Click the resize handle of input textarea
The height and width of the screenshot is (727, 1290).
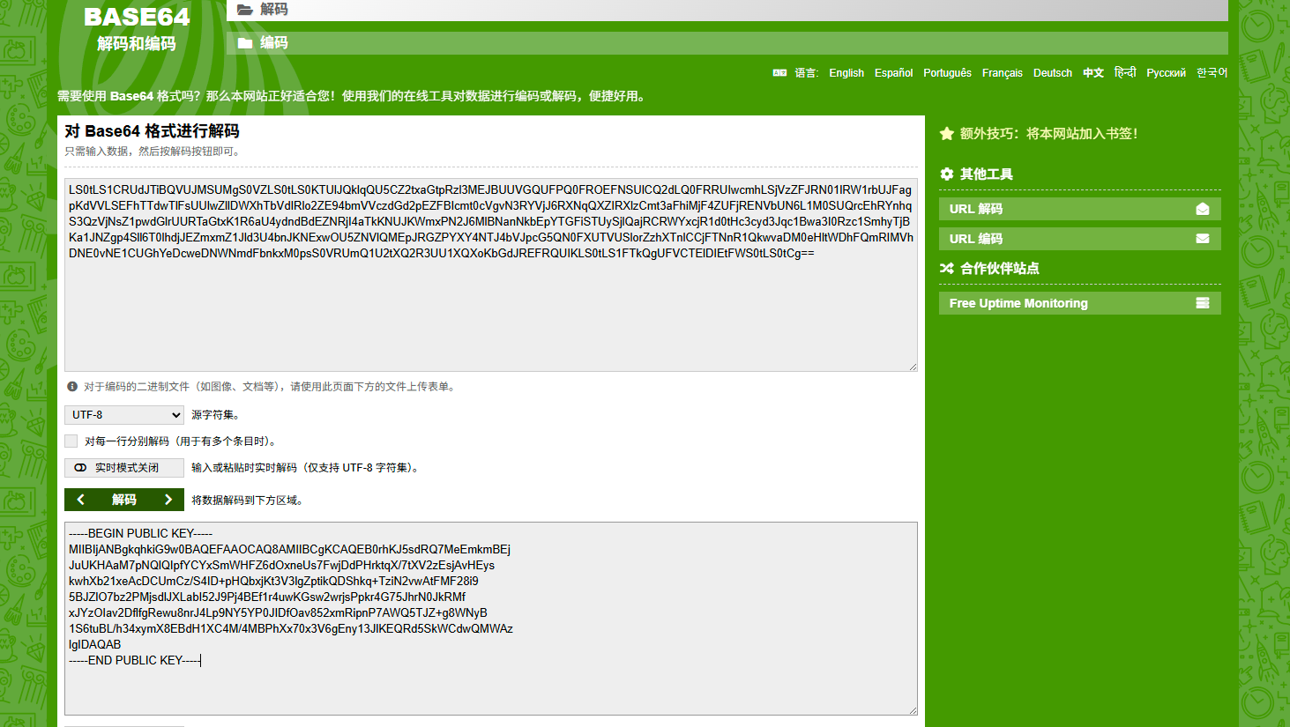913,367
